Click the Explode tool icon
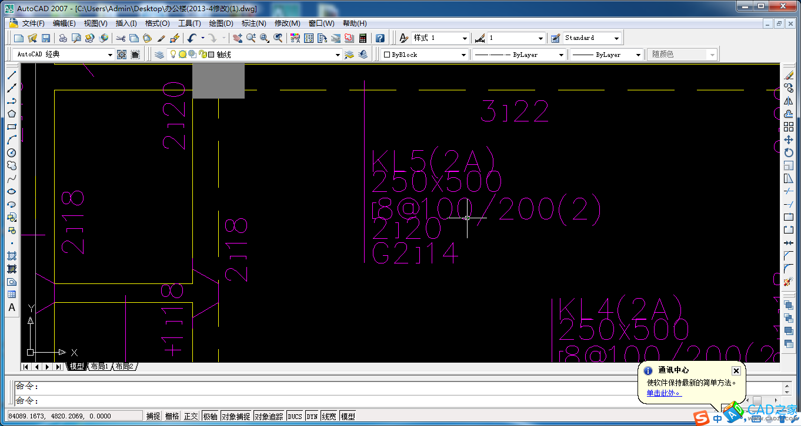 (x=789, y=282)
